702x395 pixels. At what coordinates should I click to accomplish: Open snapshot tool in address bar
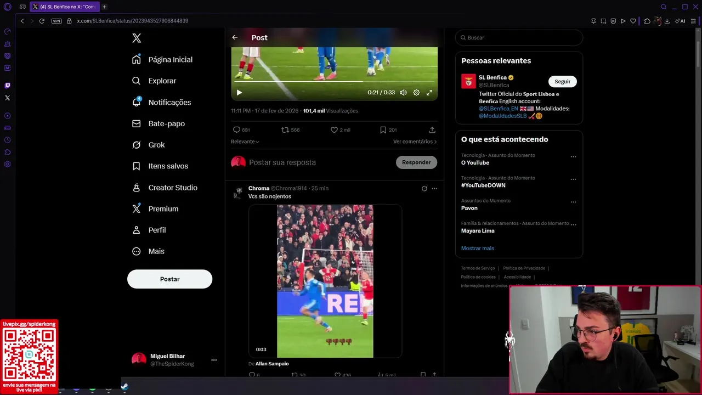603,21
